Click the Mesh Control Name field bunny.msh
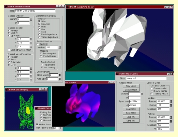 tap(146, 78)
